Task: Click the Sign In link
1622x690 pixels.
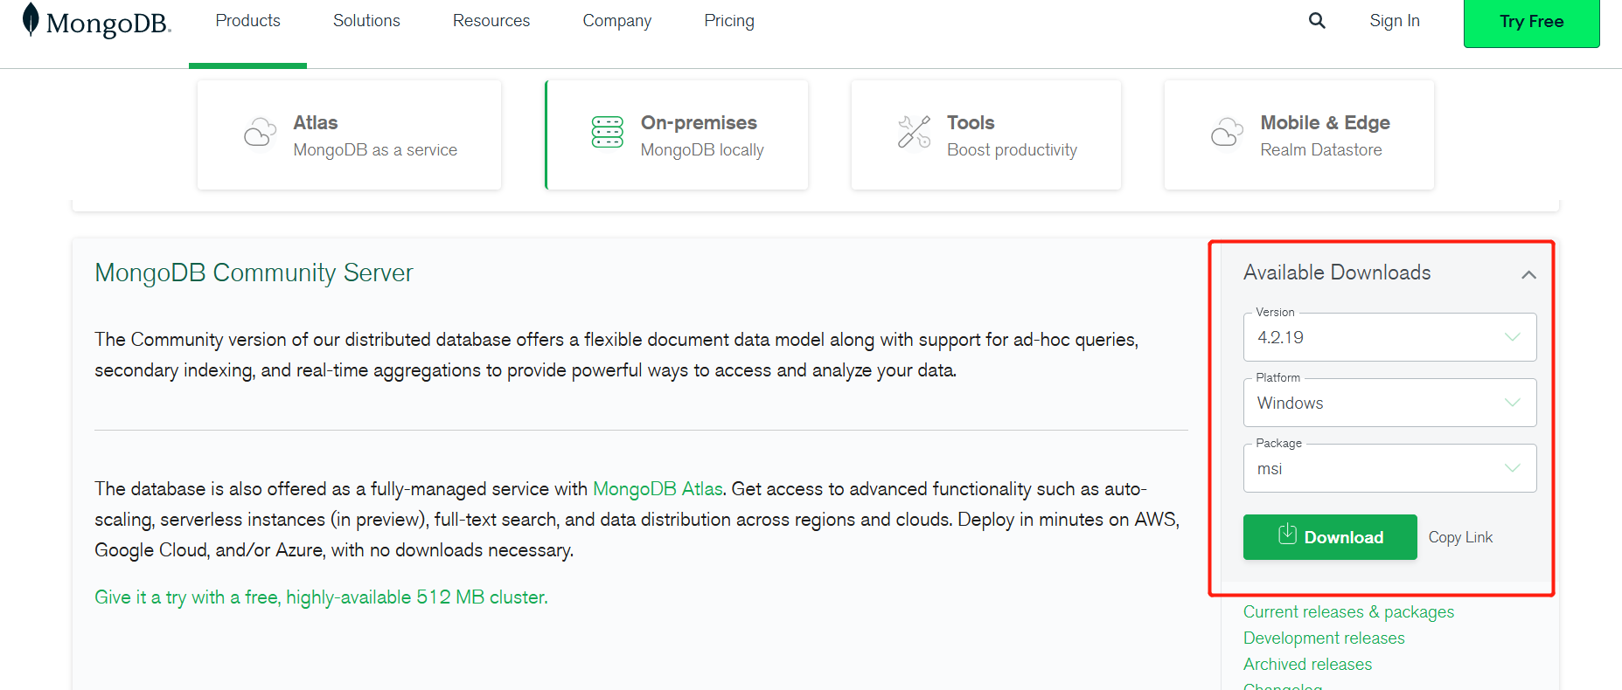Action: [1395, 20]
